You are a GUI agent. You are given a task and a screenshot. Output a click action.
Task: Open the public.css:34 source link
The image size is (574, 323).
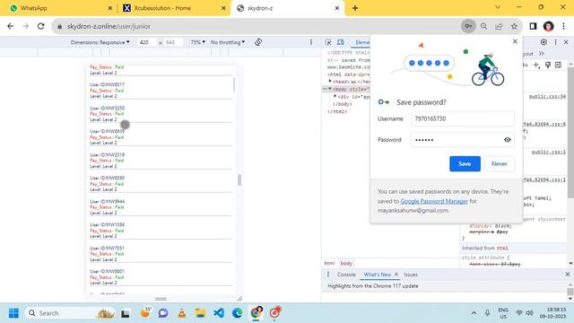coord(547,97)
